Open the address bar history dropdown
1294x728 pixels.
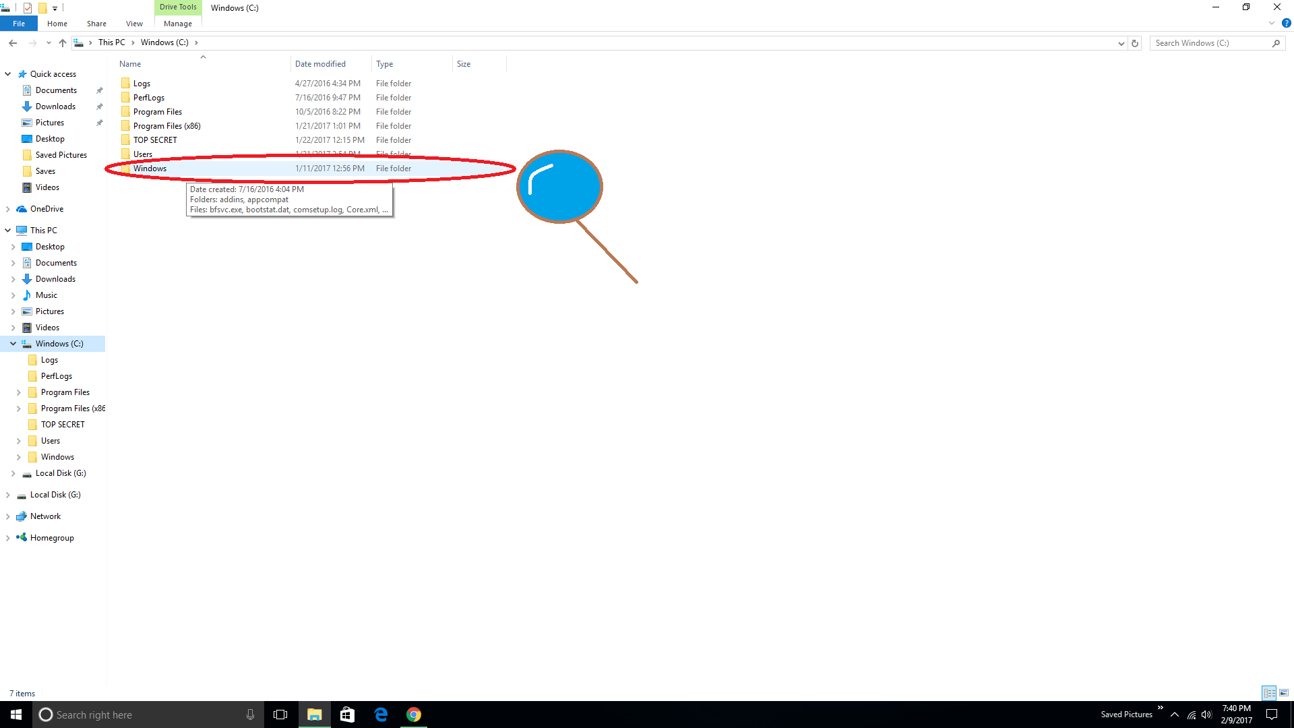pyautogui.click(x=1121, y=43)
